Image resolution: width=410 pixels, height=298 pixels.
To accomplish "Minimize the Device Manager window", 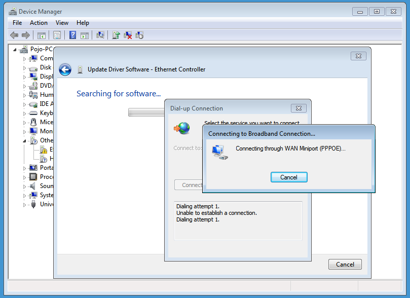I will [x=360, y=12].
